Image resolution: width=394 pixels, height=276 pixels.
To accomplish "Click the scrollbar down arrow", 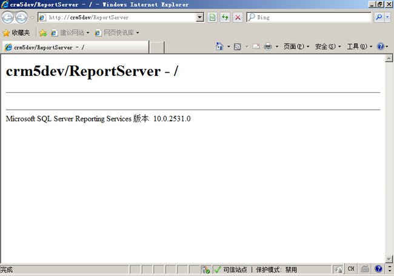I will coord(389,259).
